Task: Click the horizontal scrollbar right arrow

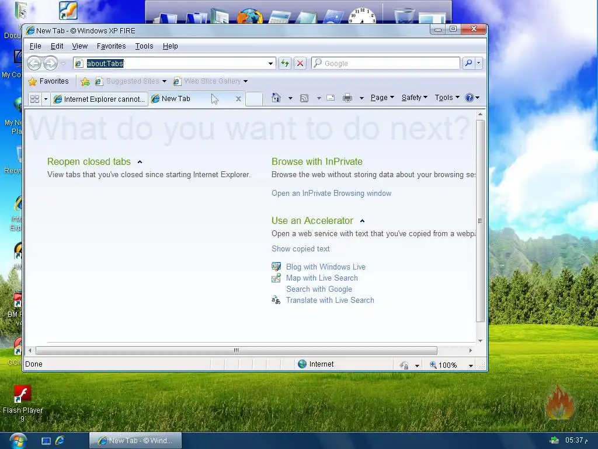Action: (x=471, y=350)
